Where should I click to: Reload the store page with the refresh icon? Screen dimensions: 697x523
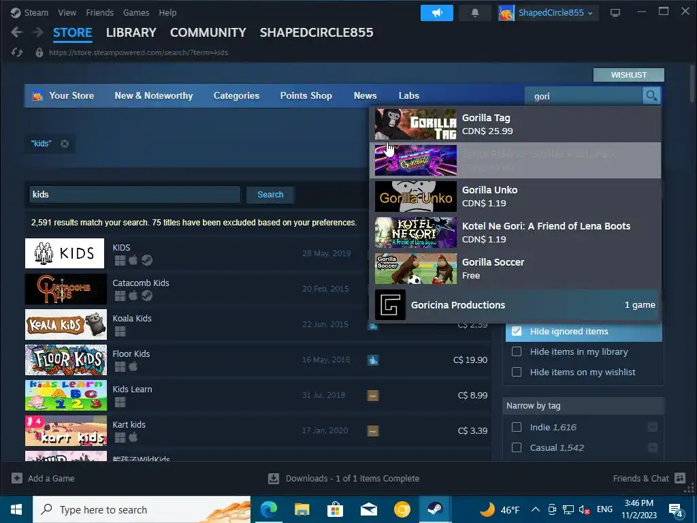[17, 52]
